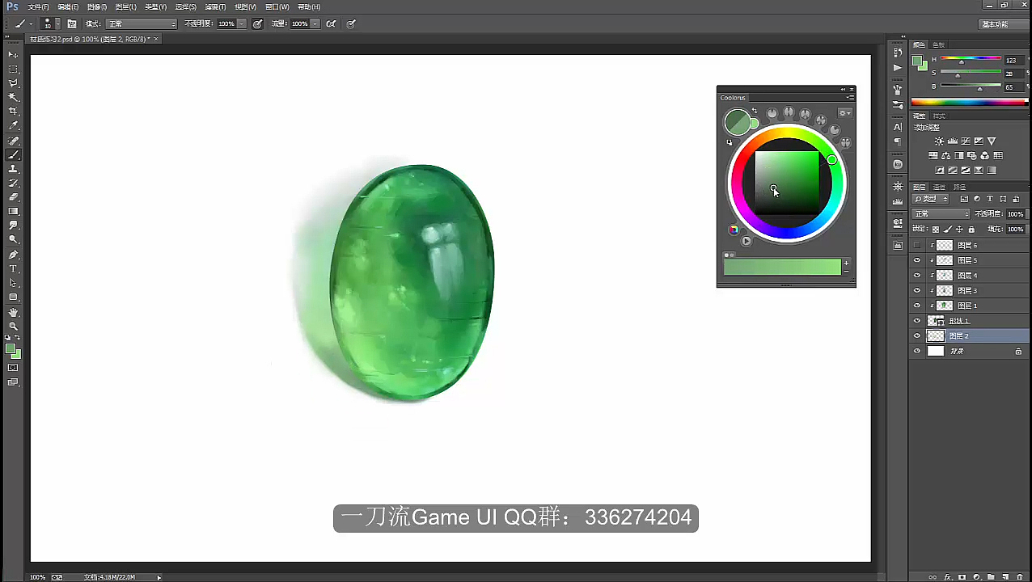1032x582 pixels.
Task: Select the Eraser tool
Action: (x=13, y=197)
